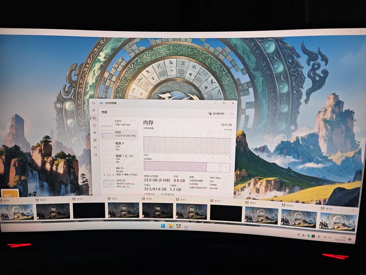Select GPU 0 NVIDIA GeForce entry
The height and width of the screenshot is (275, 366).
[x=120, y=184]
